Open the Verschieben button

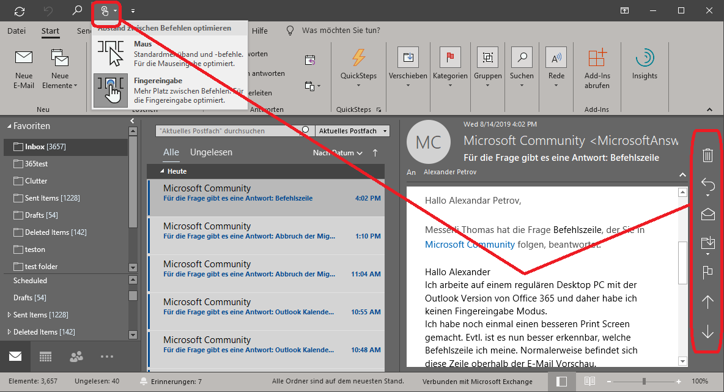(x=408, y=67)
